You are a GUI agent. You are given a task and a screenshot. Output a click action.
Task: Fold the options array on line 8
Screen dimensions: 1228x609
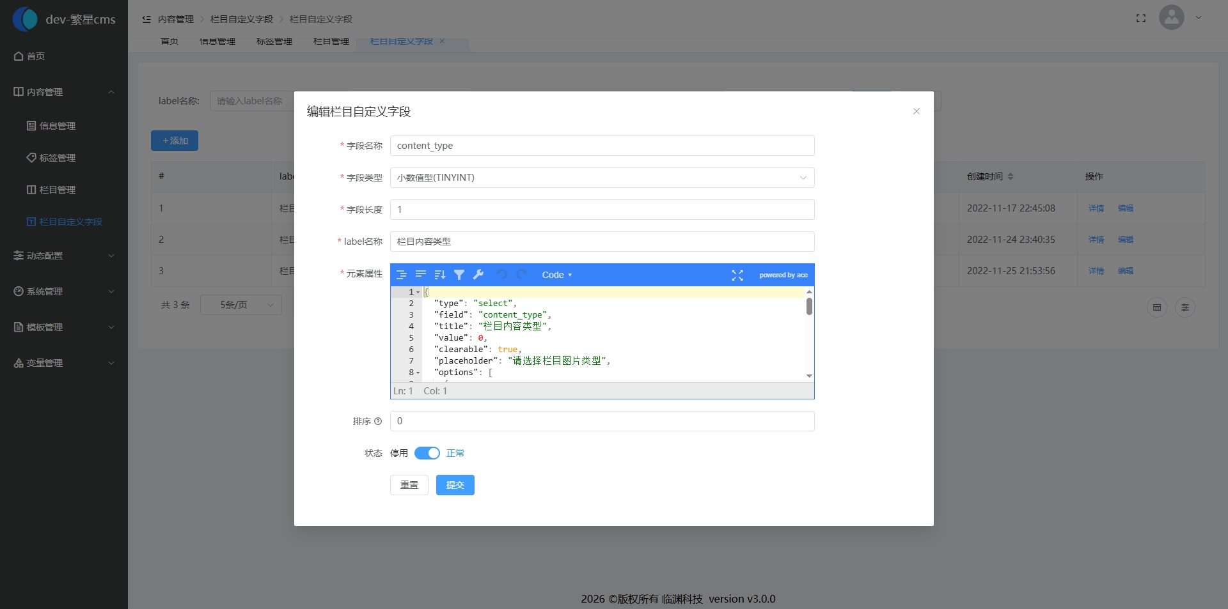coord(418,373)
